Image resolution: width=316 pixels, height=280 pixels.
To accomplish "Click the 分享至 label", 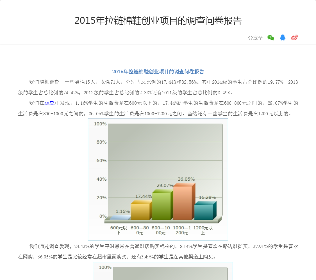I will (x=255, y=38).
